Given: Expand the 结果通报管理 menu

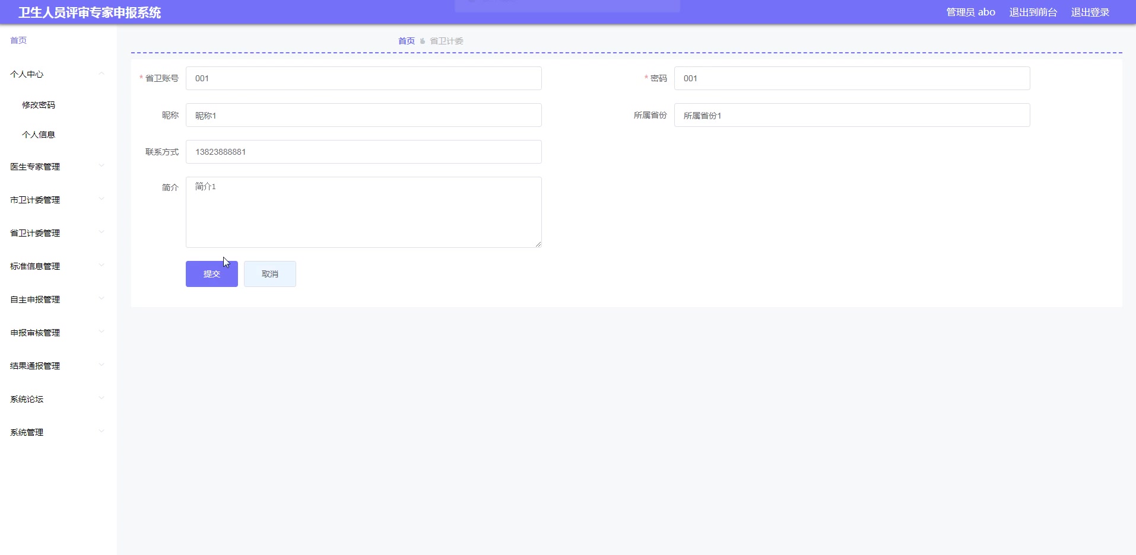Looking at the screenshot, I should click(58, 366).
